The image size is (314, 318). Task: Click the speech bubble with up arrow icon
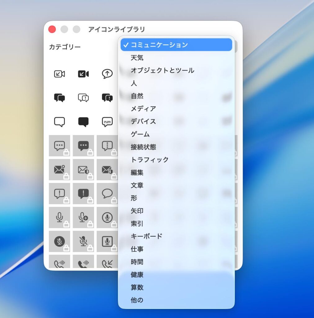pos(107,74)
